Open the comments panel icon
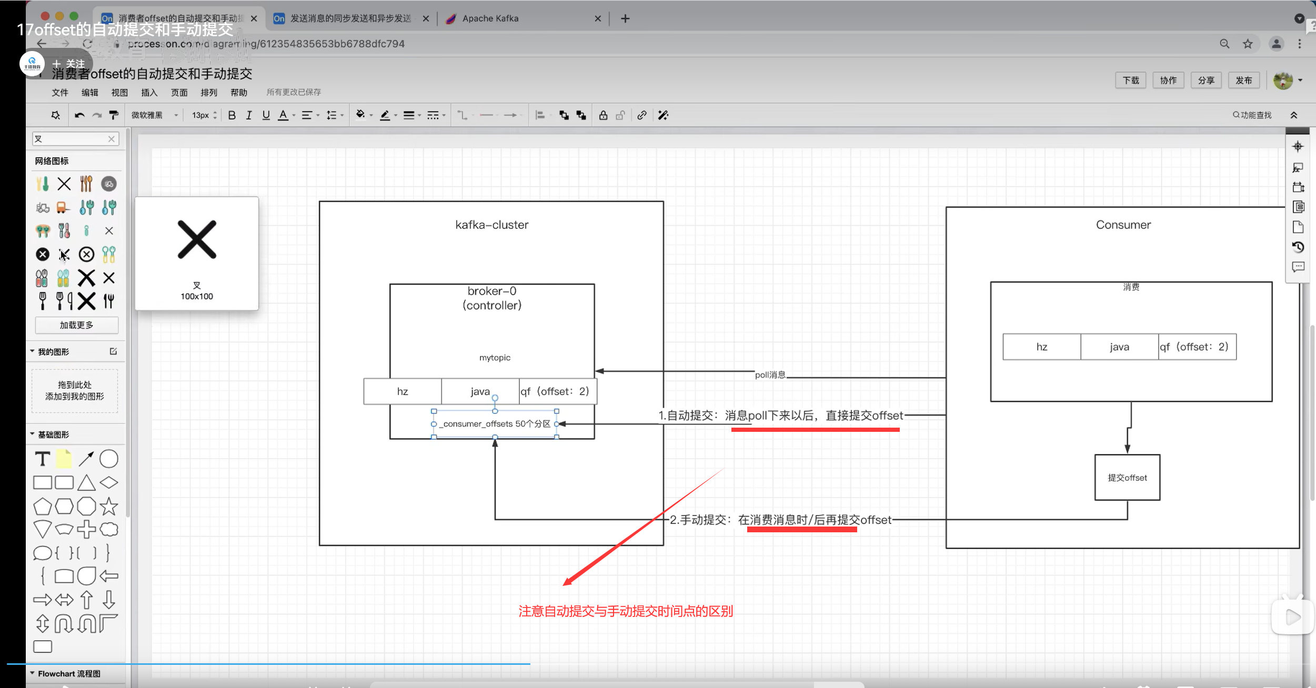This screenshot has width=1316, height=688. point(1298,266)
